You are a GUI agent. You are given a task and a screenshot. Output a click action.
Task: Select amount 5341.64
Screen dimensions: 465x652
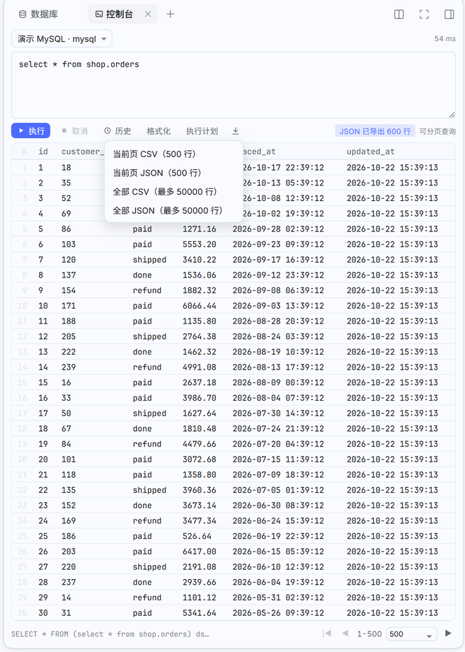pos(200,614)
